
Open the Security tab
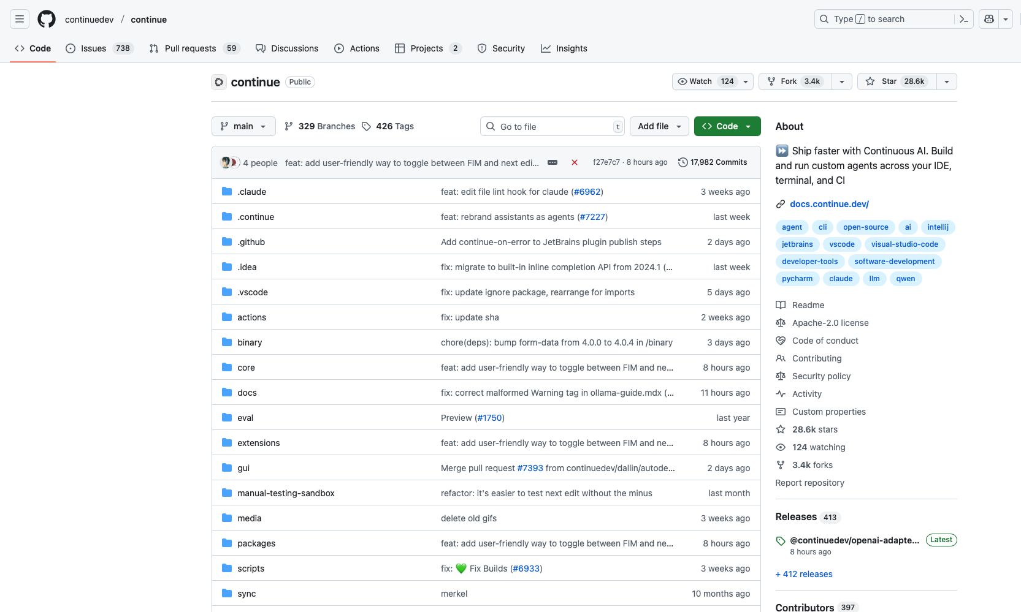[501, 48]
